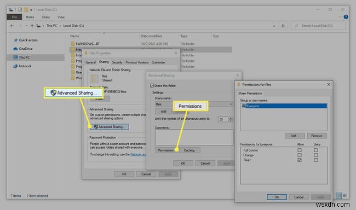Select the OneDrive cloud icon in sidebar
Viewport: 356px width, 210px height.
tap(15, 49)
